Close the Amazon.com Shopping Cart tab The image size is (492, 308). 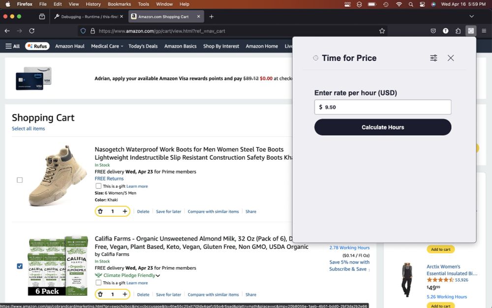[198, 16]
